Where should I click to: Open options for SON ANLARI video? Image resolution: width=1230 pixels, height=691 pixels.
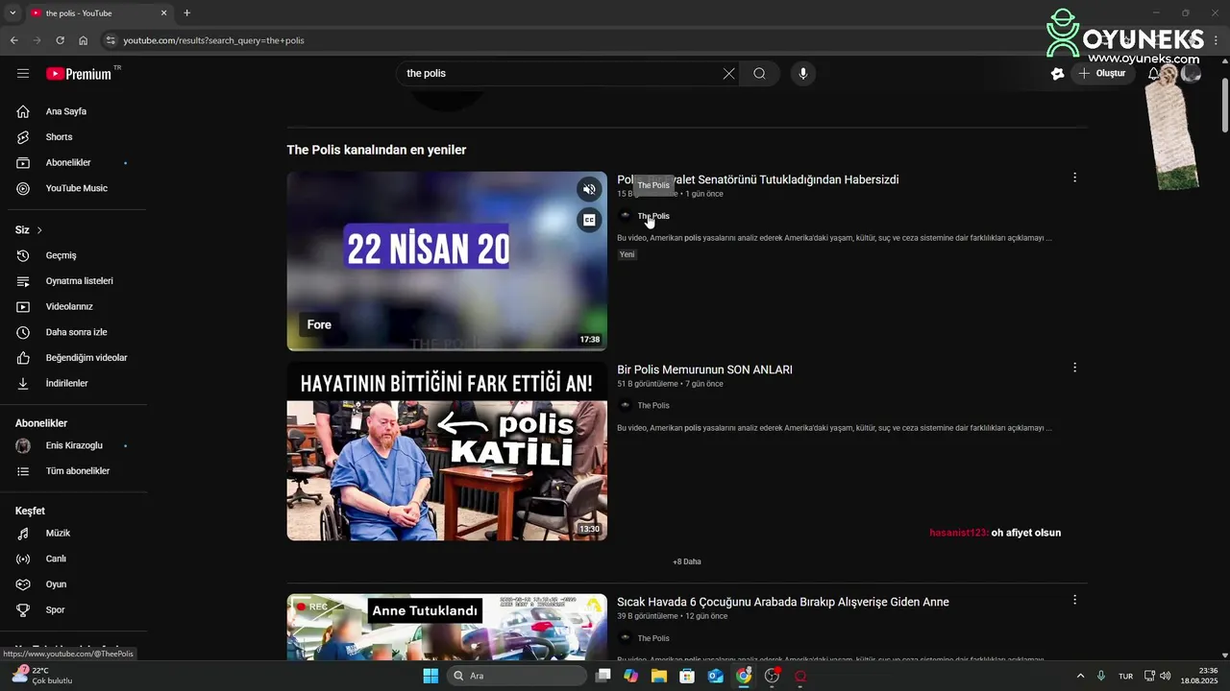pos(1074,368)
